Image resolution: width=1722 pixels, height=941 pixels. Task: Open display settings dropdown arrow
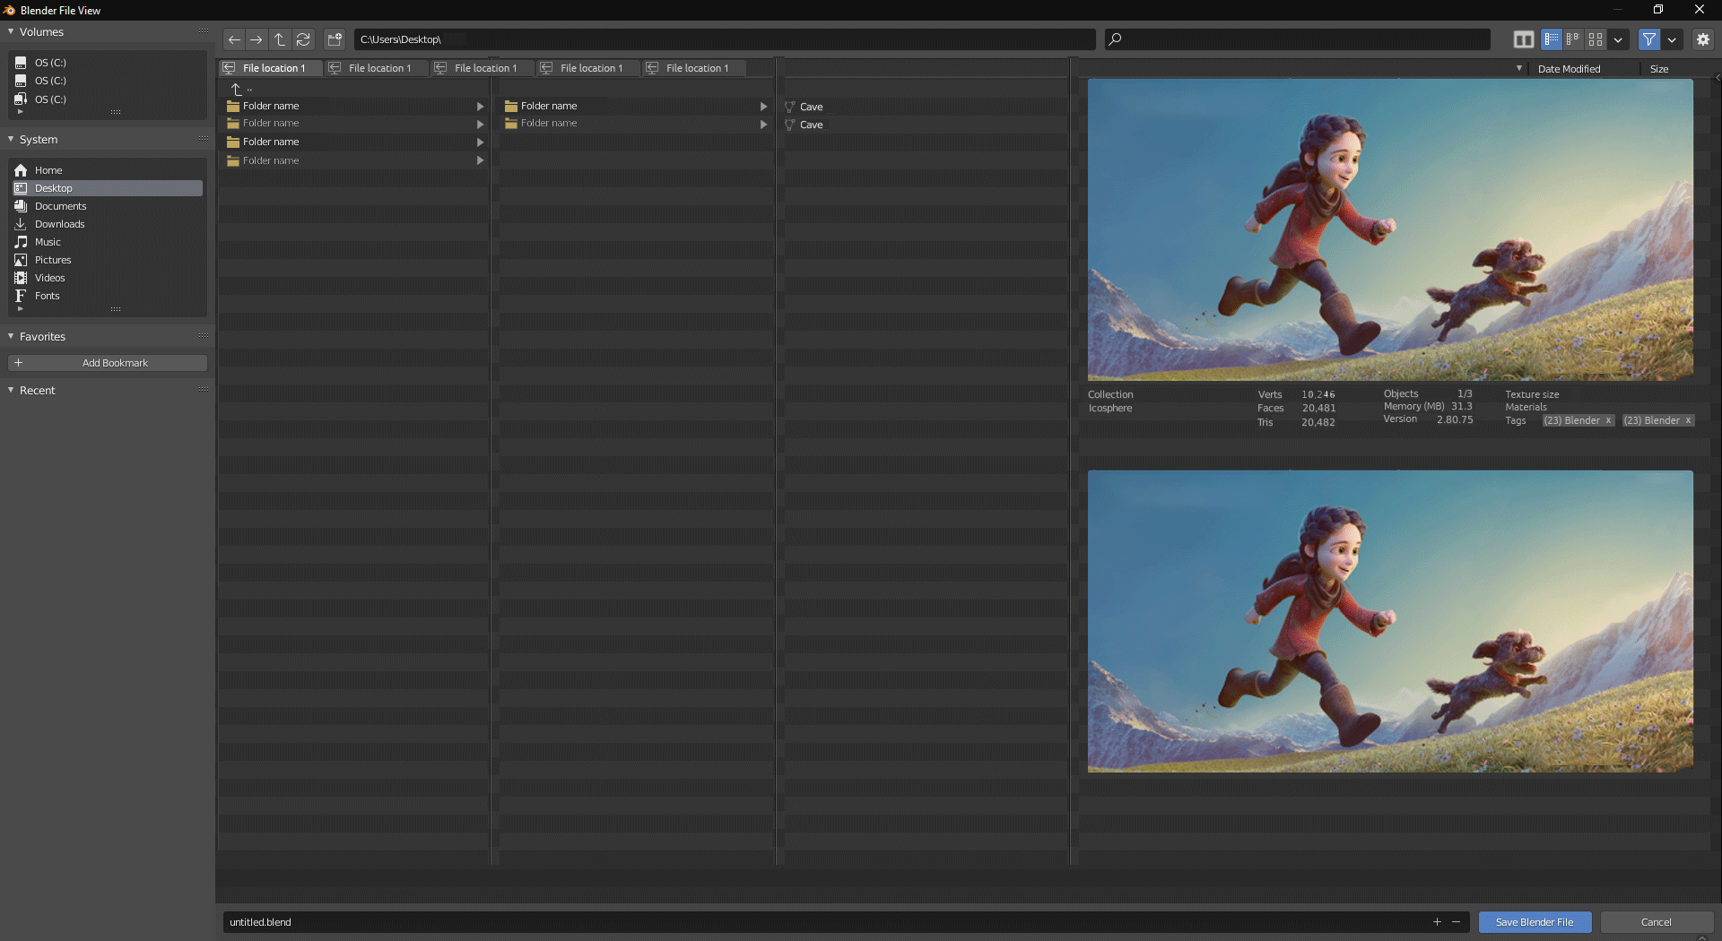click(1618, 39)
